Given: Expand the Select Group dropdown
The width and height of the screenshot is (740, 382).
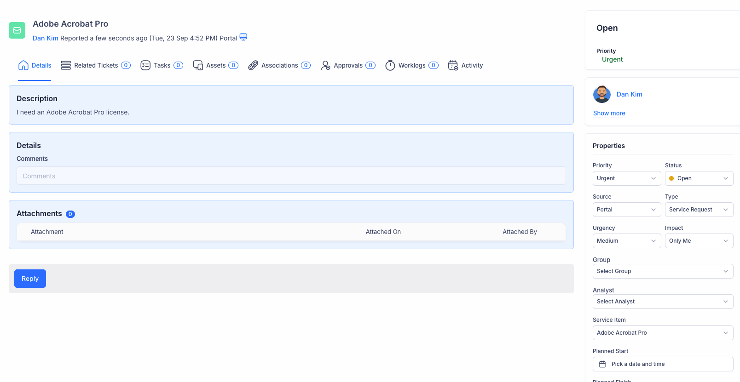Looking at the screenshot, I should (x=663, y=271).
